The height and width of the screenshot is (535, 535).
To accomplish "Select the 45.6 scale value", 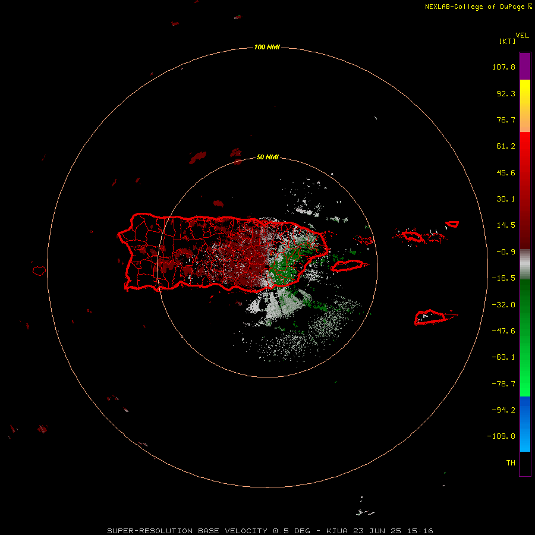I will click(506, 172).
